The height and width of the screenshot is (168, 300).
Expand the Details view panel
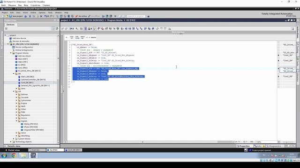pyautogui.click(x=5, y=146)
